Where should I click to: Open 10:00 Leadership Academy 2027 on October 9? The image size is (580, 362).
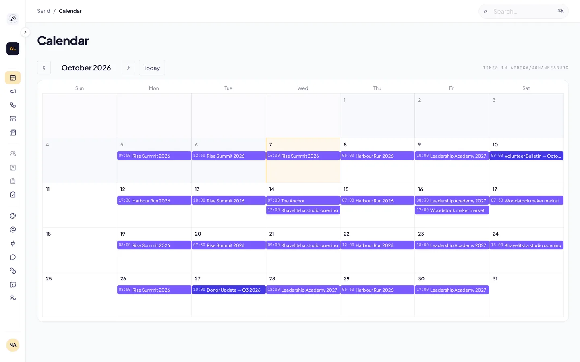click(x=452, y=156)
